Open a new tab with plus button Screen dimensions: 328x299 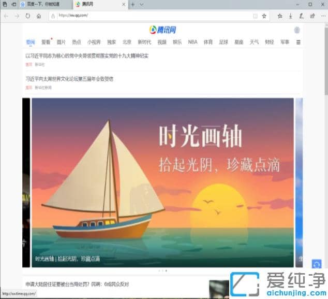coord(132,4)
